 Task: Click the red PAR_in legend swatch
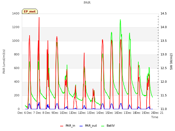(x=62, y=126)
